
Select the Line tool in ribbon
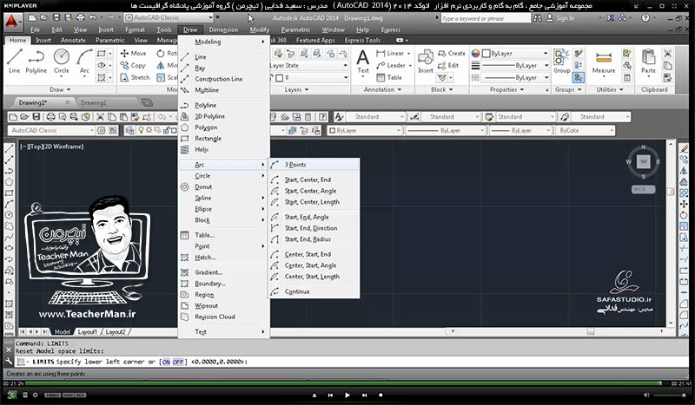(14, 61)
